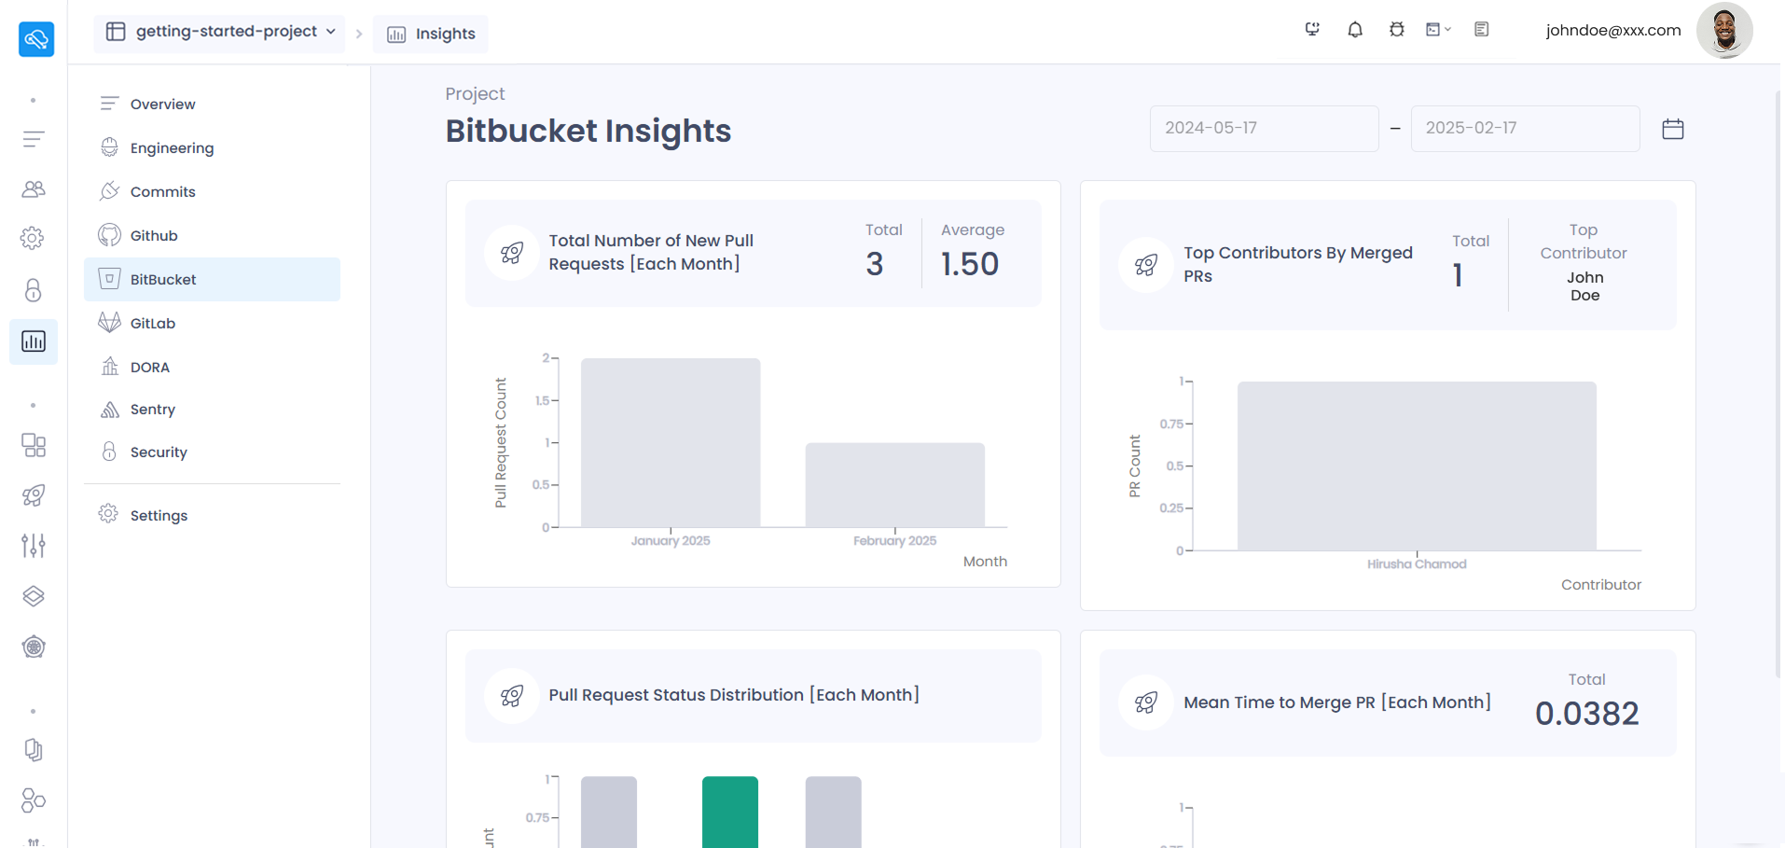Viewport: 1785px width, 848px height.
Task: Click rocket icon on Status Distribution card
Action: (x=512, y=696)
